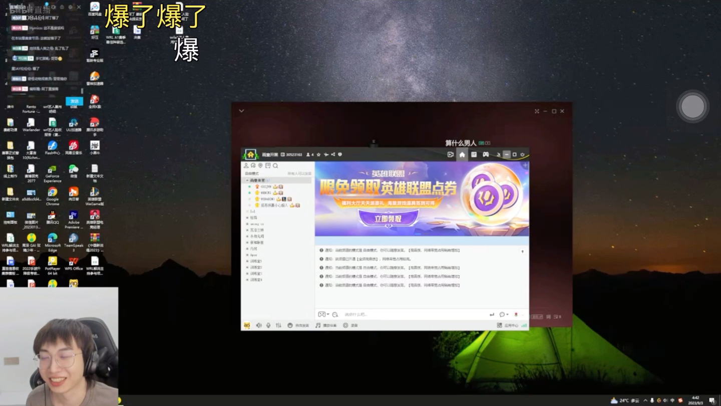Open Flash中心 desktop shortcut
721x406 pixels.
(53, 148)
